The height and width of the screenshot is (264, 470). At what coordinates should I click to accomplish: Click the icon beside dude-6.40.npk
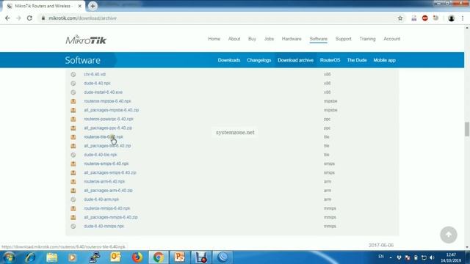click(73, 83)
